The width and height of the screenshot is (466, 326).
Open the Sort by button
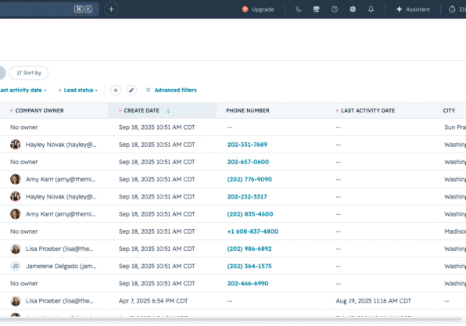(29, 73)
